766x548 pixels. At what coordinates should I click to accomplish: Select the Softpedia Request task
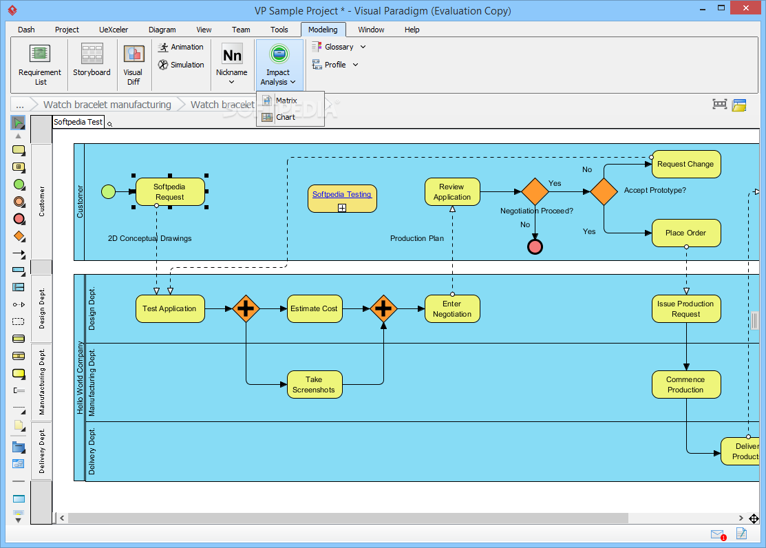click(x=169, y=191)
